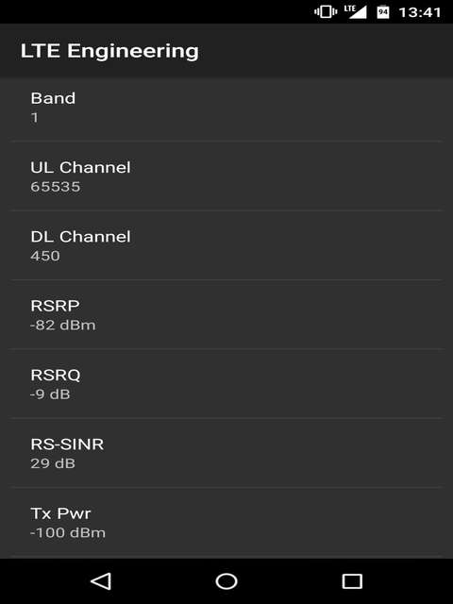Open the RSRQ quality entry
Viewport: 453px width, 604px height.
(226, 384)
